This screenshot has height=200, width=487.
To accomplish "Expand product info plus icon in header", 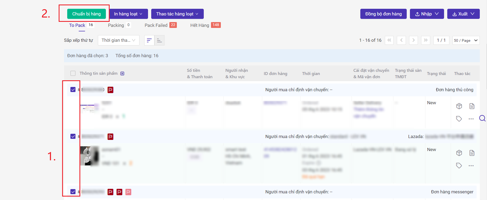I will (x=122, y=73).
